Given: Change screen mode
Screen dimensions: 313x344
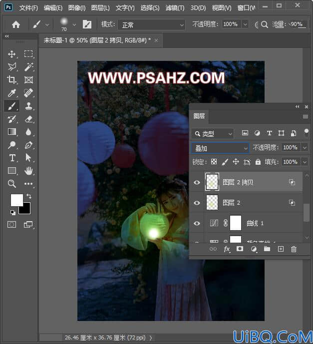Looking at the screenshot, I should [28, 225].
